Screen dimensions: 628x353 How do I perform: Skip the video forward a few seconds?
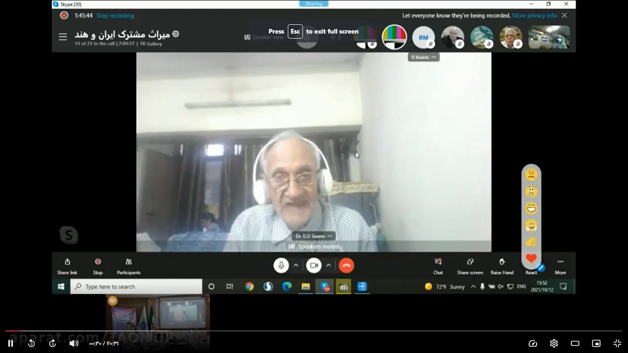(52, 343)
